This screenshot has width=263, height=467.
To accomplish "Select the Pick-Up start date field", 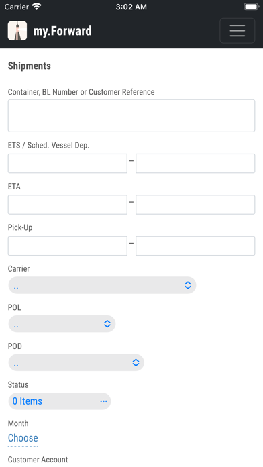I will pos(68,246).
